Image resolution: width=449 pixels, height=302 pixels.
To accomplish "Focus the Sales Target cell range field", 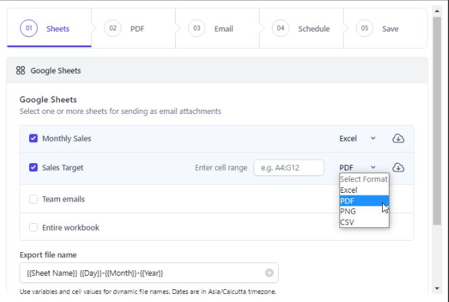I will 289,168.
